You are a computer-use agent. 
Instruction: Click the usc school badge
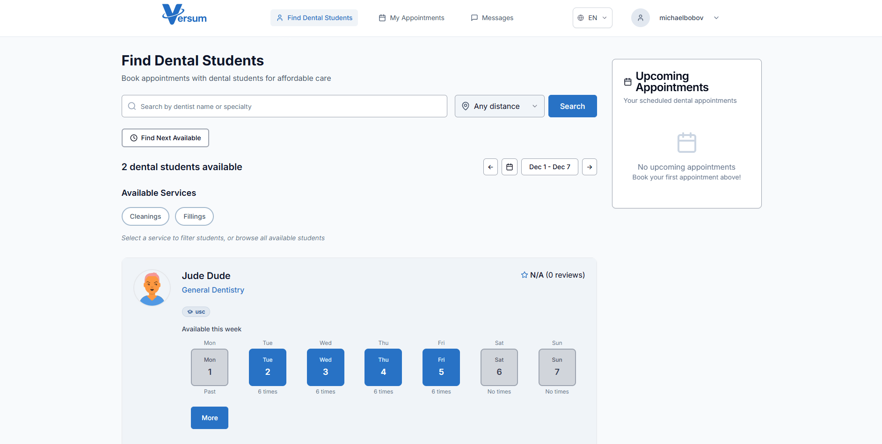tap(196, 312)
